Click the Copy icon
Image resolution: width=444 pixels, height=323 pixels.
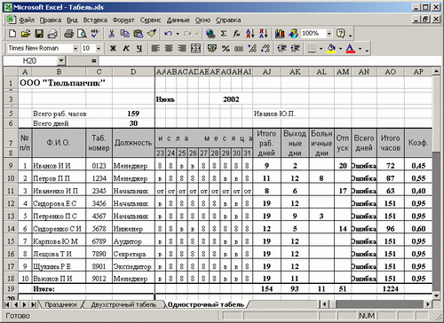tap(125, 34)
